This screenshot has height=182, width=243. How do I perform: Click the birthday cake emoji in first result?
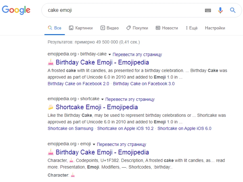(x=51, y=62)
